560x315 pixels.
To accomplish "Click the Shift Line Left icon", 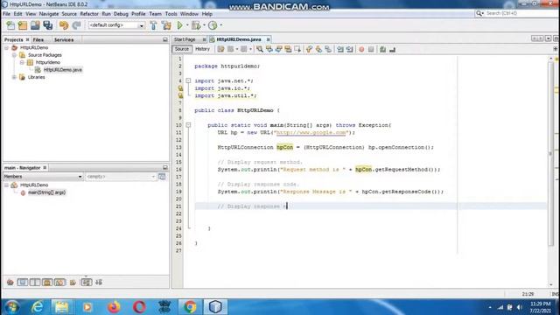I will click(340, 49).
